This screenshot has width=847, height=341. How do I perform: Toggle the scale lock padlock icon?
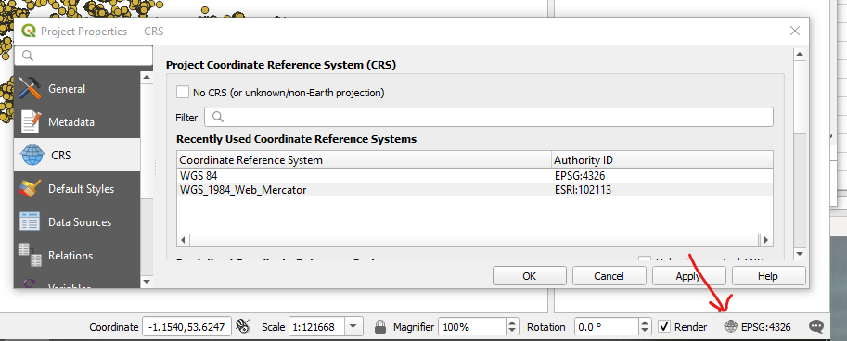tap(380, 326)
